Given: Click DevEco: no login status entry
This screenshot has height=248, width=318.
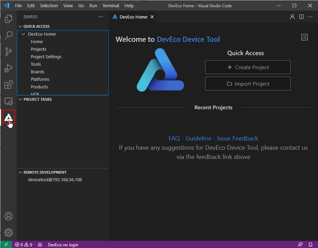Looking at the screenshot, I should coord(63,245).
